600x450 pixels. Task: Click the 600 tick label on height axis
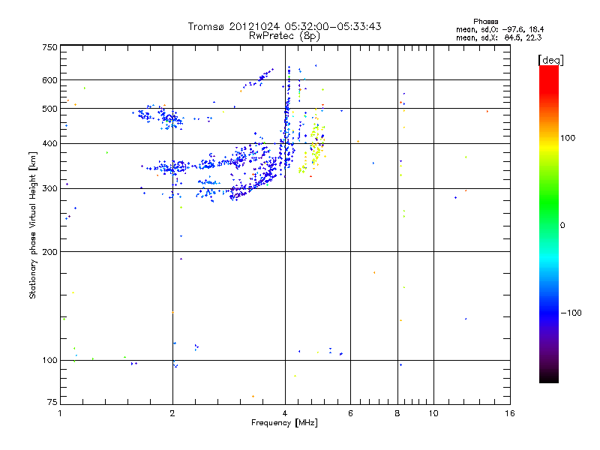point(49,80)
